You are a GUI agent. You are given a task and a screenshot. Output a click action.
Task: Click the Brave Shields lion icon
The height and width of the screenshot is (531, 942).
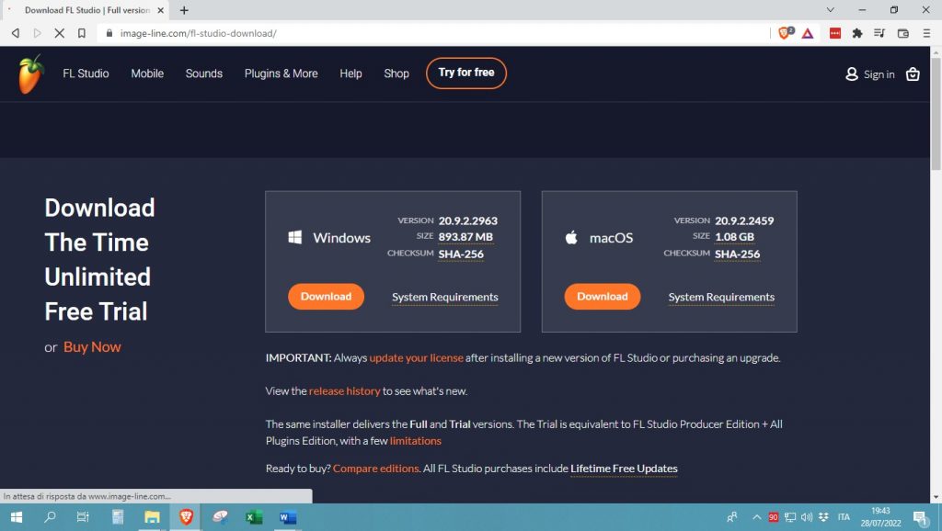(786, 33)
